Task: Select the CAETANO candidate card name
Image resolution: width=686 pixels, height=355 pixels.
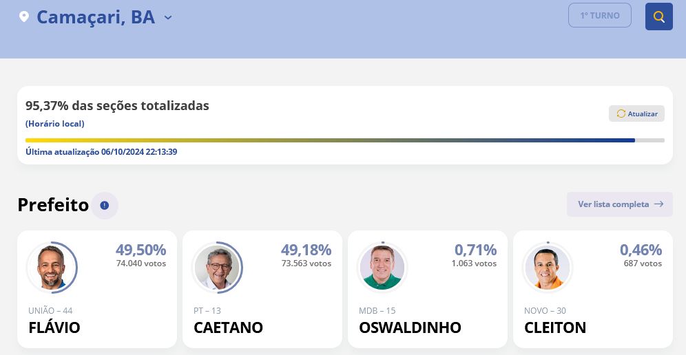Action: [x=228, y=327]
